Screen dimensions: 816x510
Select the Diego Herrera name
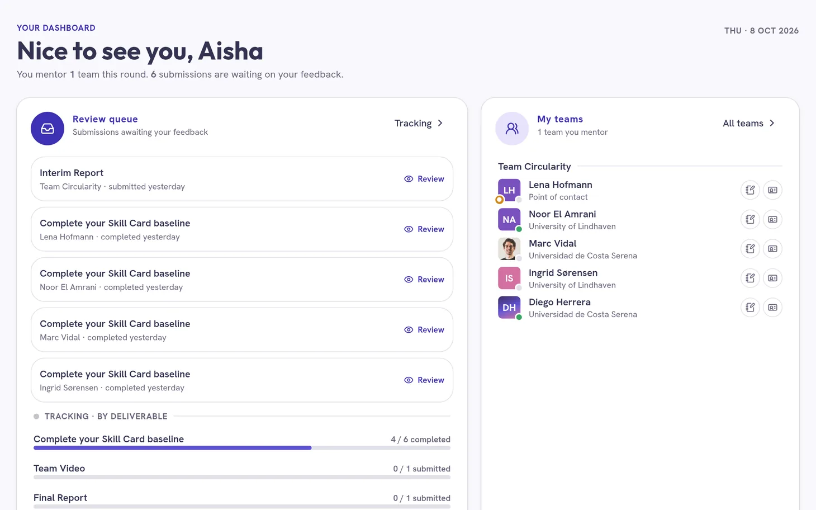click(x=559, y=302)
